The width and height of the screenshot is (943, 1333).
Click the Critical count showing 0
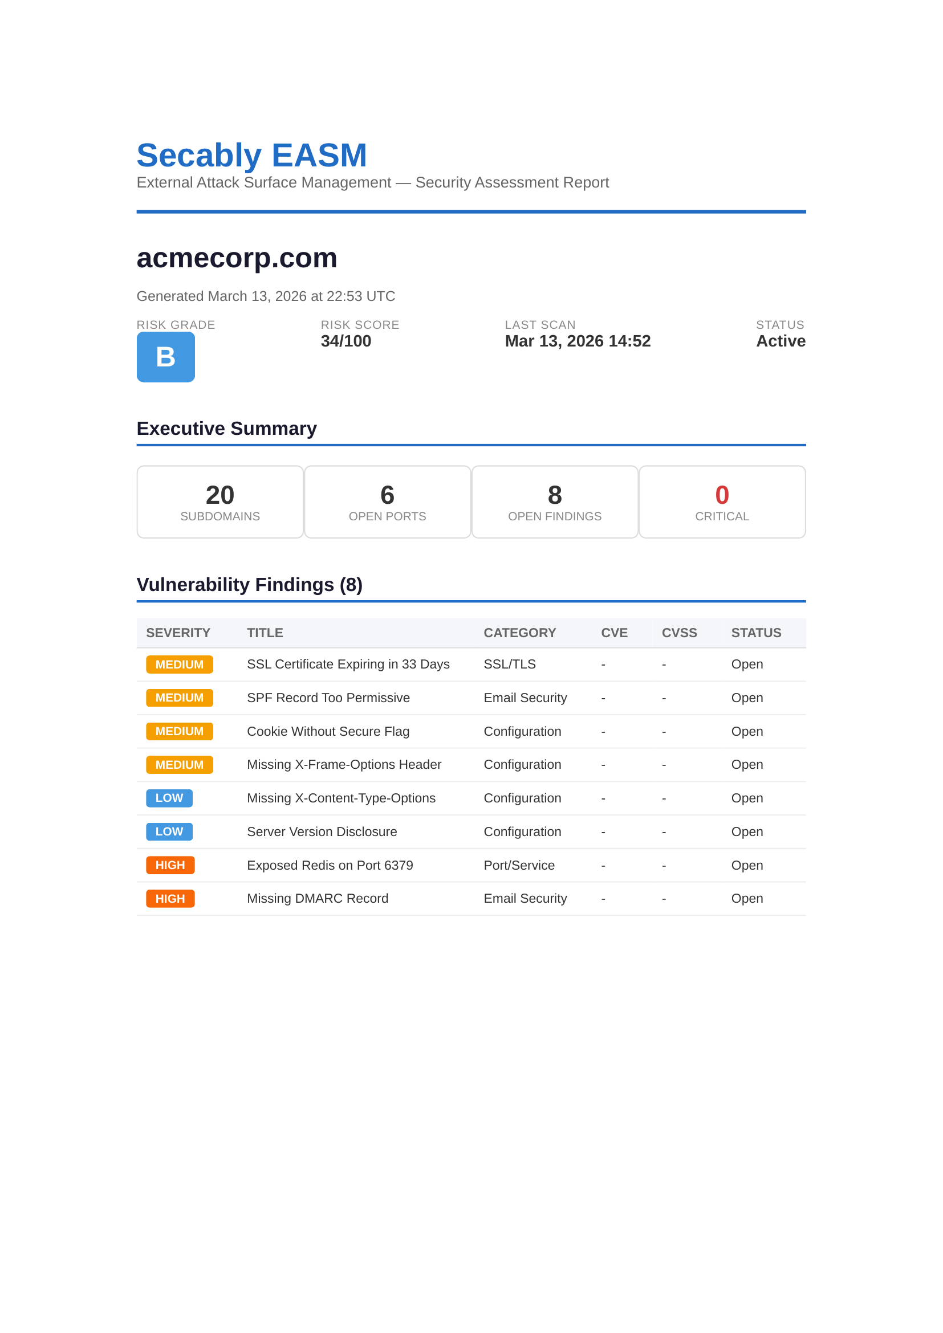722,501
